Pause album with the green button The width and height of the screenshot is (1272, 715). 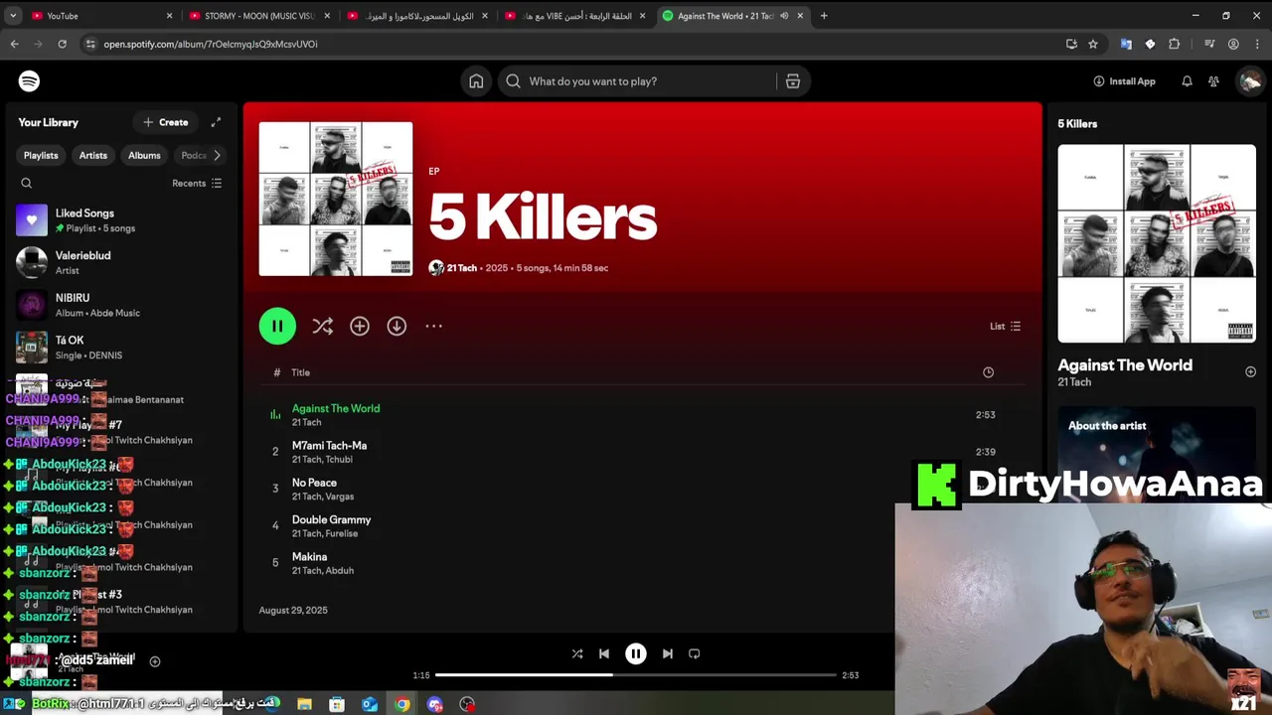tap(277, 326)
